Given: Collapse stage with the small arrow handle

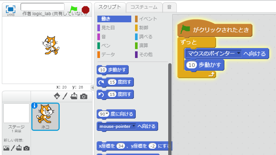Looking at the screenshot, I should click(92, 87).
